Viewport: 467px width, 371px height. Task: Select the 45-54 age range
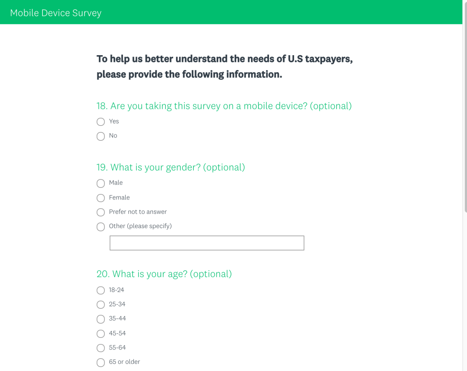click(x=101, y=334)
